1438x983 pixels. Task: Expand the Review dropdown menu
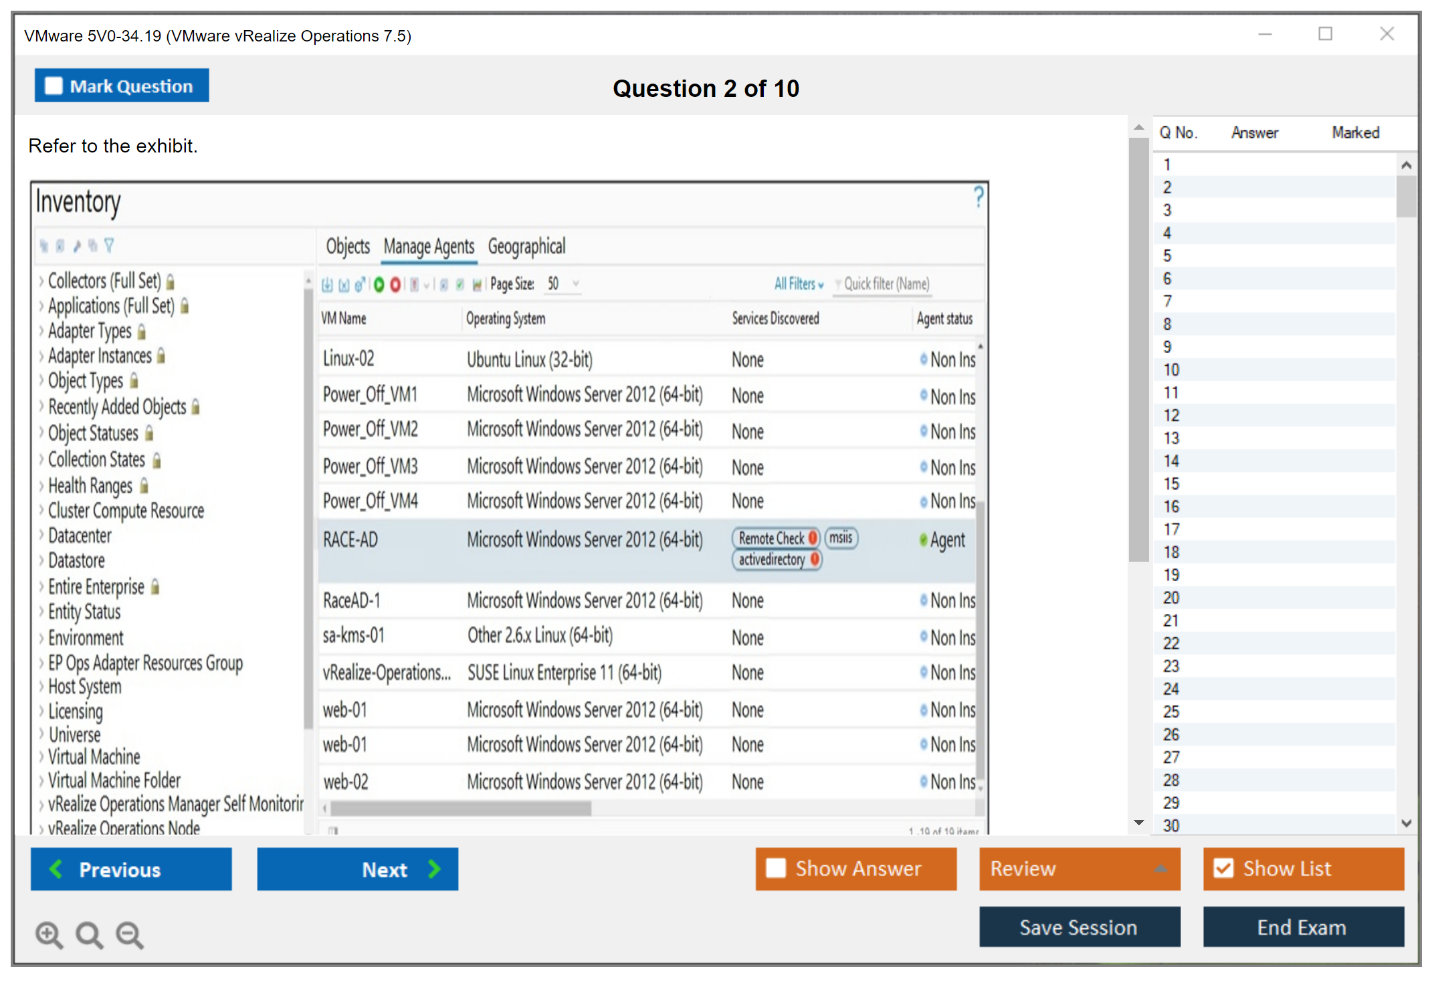(1160, 868)
